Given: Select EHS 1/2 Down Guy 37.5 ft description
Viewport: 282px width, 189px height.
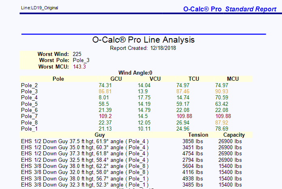Looking at the screenshot, I should 85,142.
